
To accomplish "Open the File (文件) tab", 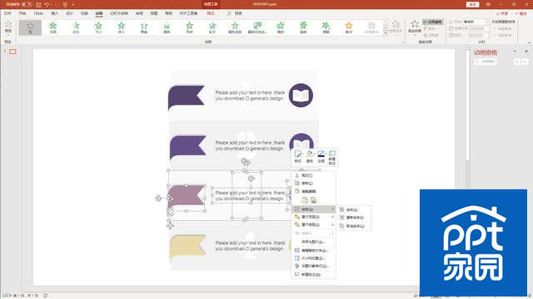I will 7,13.
